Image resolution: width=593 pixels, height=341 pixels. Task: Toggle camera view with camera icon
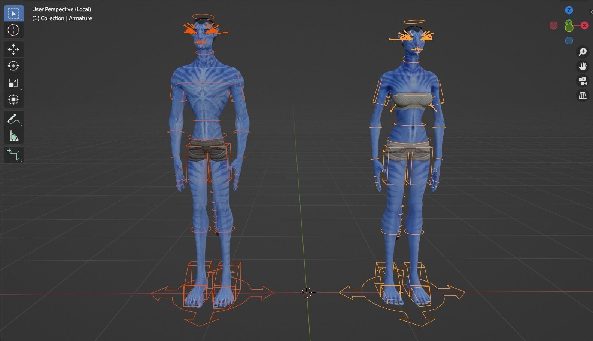point(583,81)
